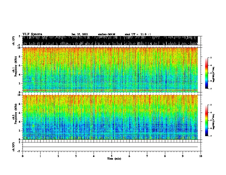Click the ch.1 frequency tick label "8"
Viewport: 226px width, 175px height.
tap(20, 57)
